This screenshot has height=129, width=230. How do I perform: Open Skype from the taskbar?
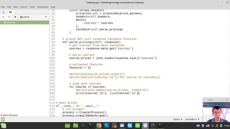point(130,126)
